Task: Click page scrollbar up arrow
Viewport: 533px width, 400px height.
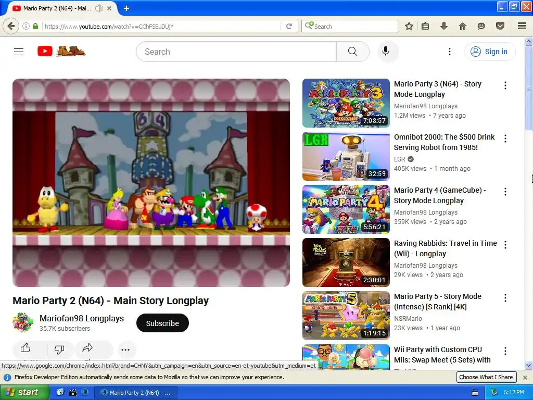Action: [x=528, y=42]
